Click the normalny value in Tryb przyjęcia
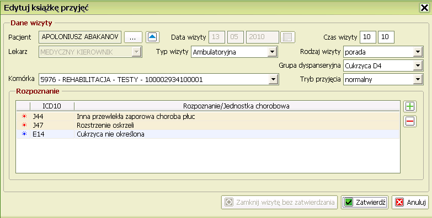432x218 pixels. pos(359,80)
